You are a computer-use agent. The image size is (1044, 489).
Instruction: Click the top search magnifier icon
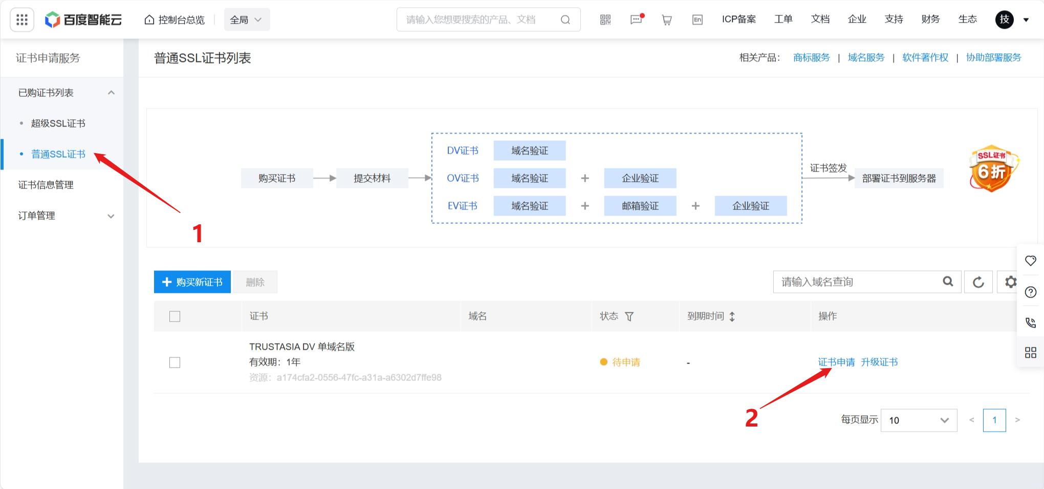(x=565, y=19)
